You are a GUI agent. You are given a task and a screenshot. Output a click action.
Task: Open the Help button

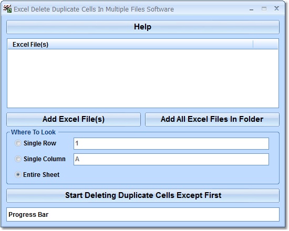click(x=143, y=27)
